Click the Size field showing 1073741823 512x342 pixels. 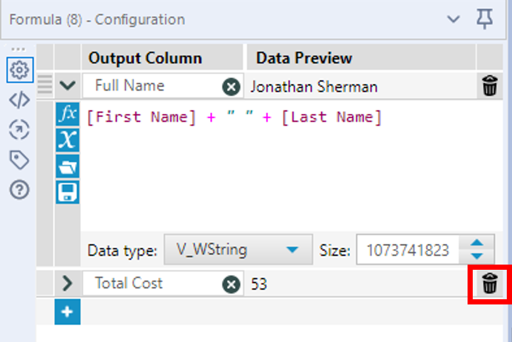408,250
